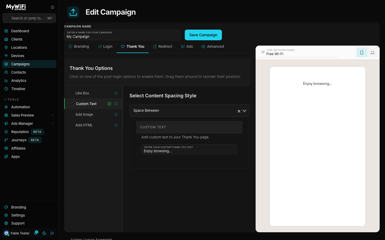Click the Affiliates handshake icon
The image size is (385, 240).
tap(6, 148)
